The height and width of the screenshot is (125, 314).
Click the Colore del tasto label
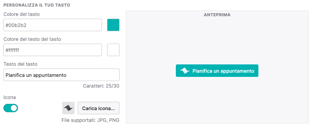click(22, 14)
